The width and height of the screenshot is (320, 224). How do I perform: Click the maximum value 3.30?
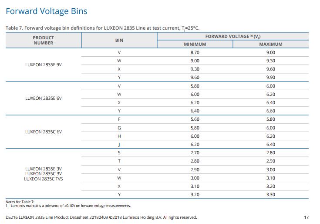pos(271,195)
